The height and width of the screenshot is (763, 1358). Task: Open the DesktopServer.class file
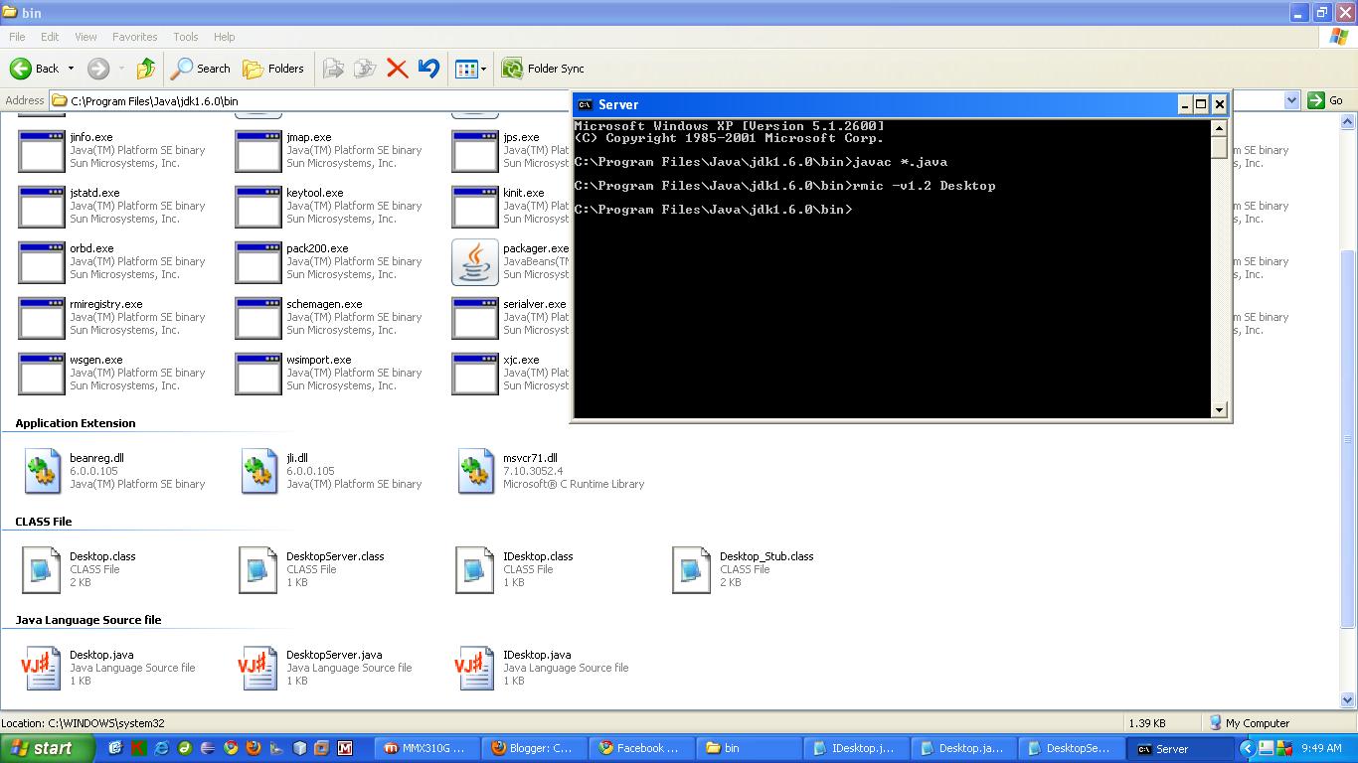[x=257, y=568]
